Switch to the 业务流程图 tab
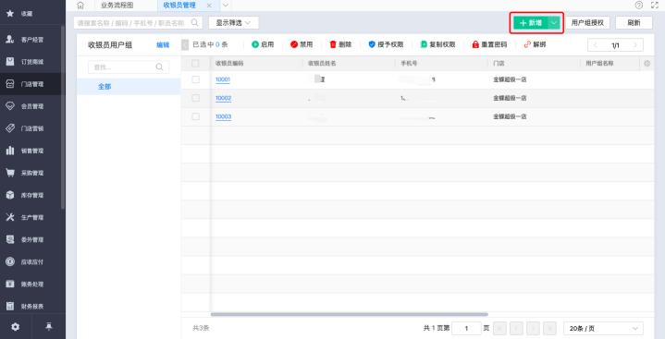 117,6
